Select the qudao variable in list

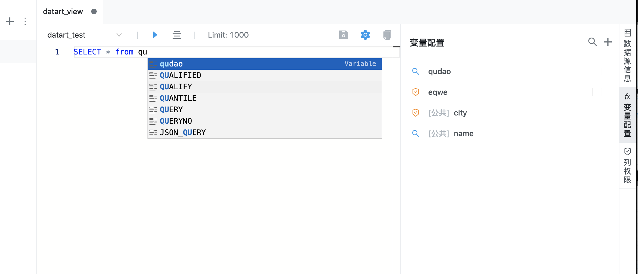(x=439, y=71)
